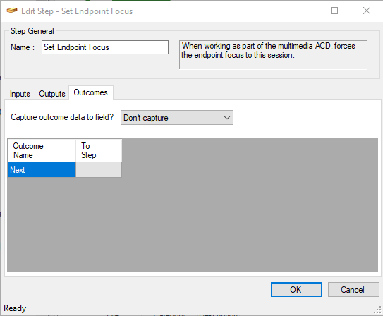Click the empty To Step cell for Next
This screenshot has height=316, width=383.
[99, 170]
